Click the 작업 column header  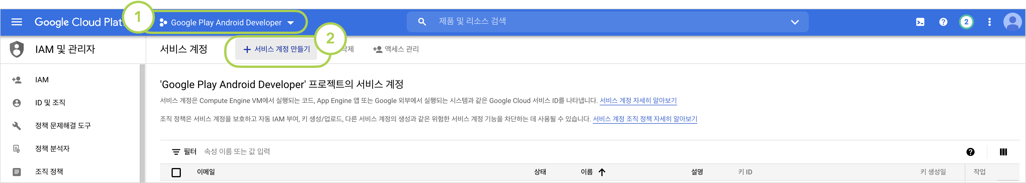tap(979, 172)
